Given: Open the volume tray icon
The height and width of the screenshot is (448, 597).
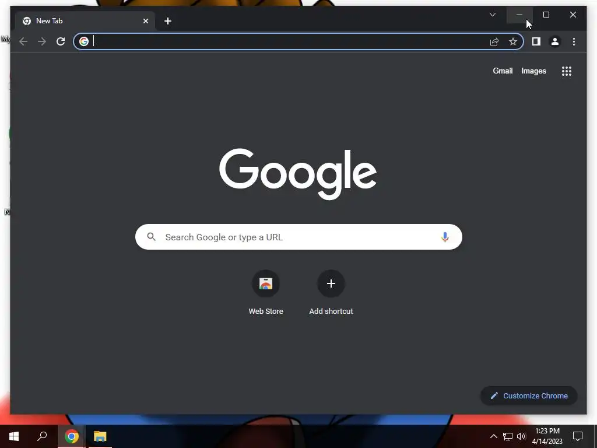Looking at the screenshot, I should tap(521, 436).
